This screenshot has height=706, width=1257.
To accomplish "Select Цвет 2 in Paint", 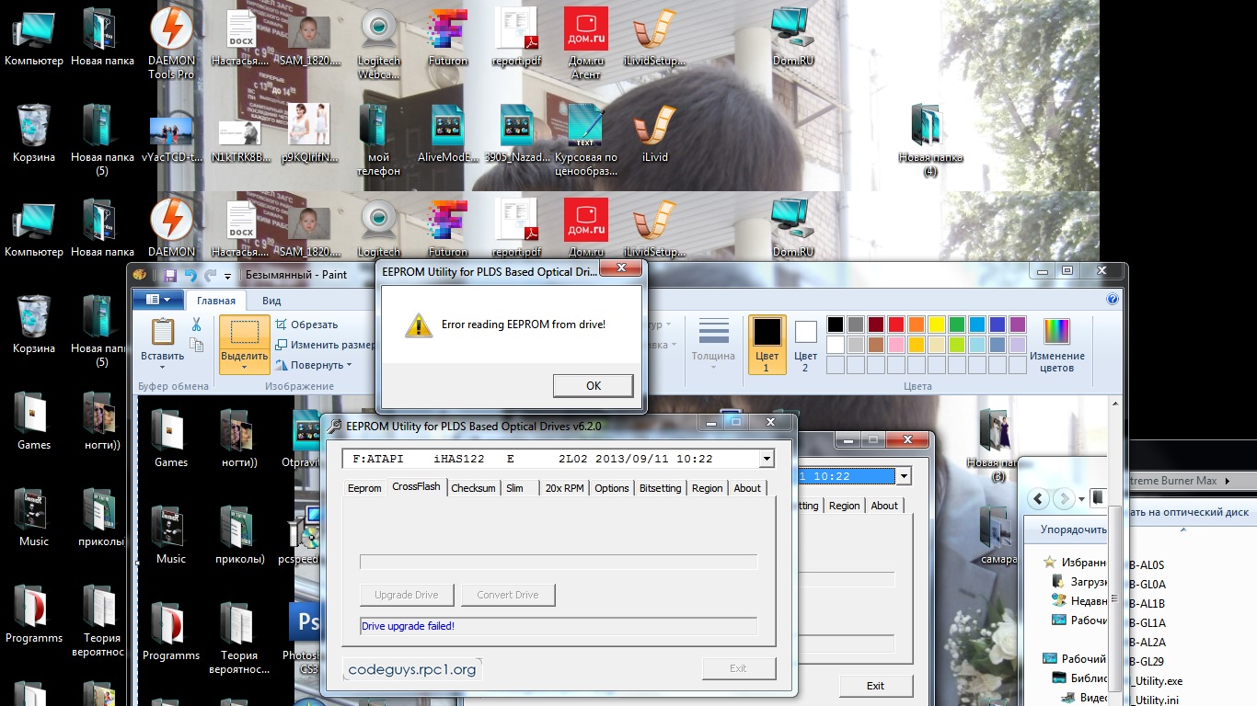I will (x=805, y=345).
